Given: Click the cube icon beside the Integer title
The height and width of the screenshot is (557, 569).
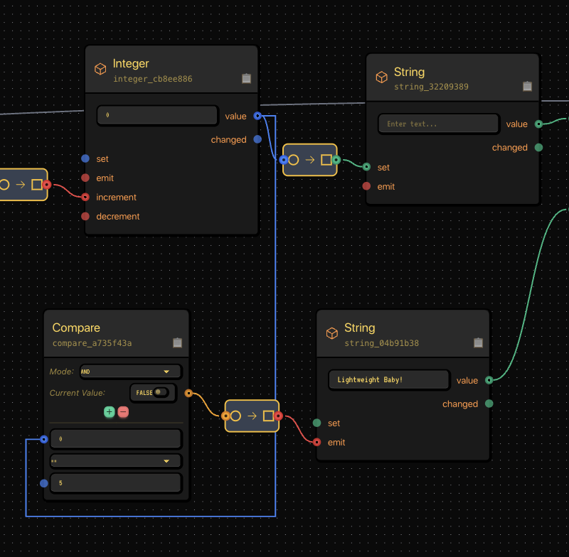Looking at the screenshot, I should (x=100, y=69).
